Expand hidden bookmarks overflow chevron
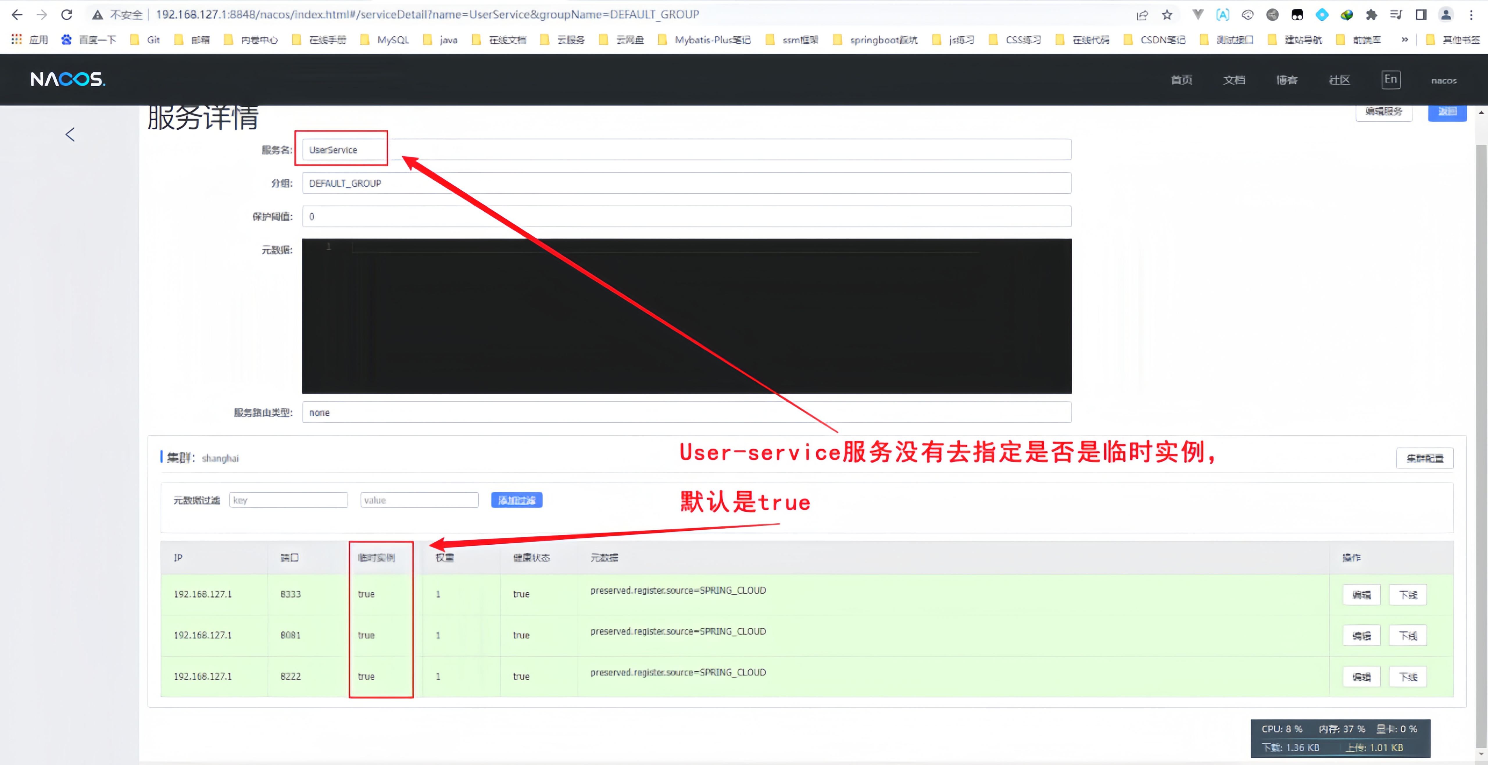This screenshot has width=1488, height=765. (1404, 39)
